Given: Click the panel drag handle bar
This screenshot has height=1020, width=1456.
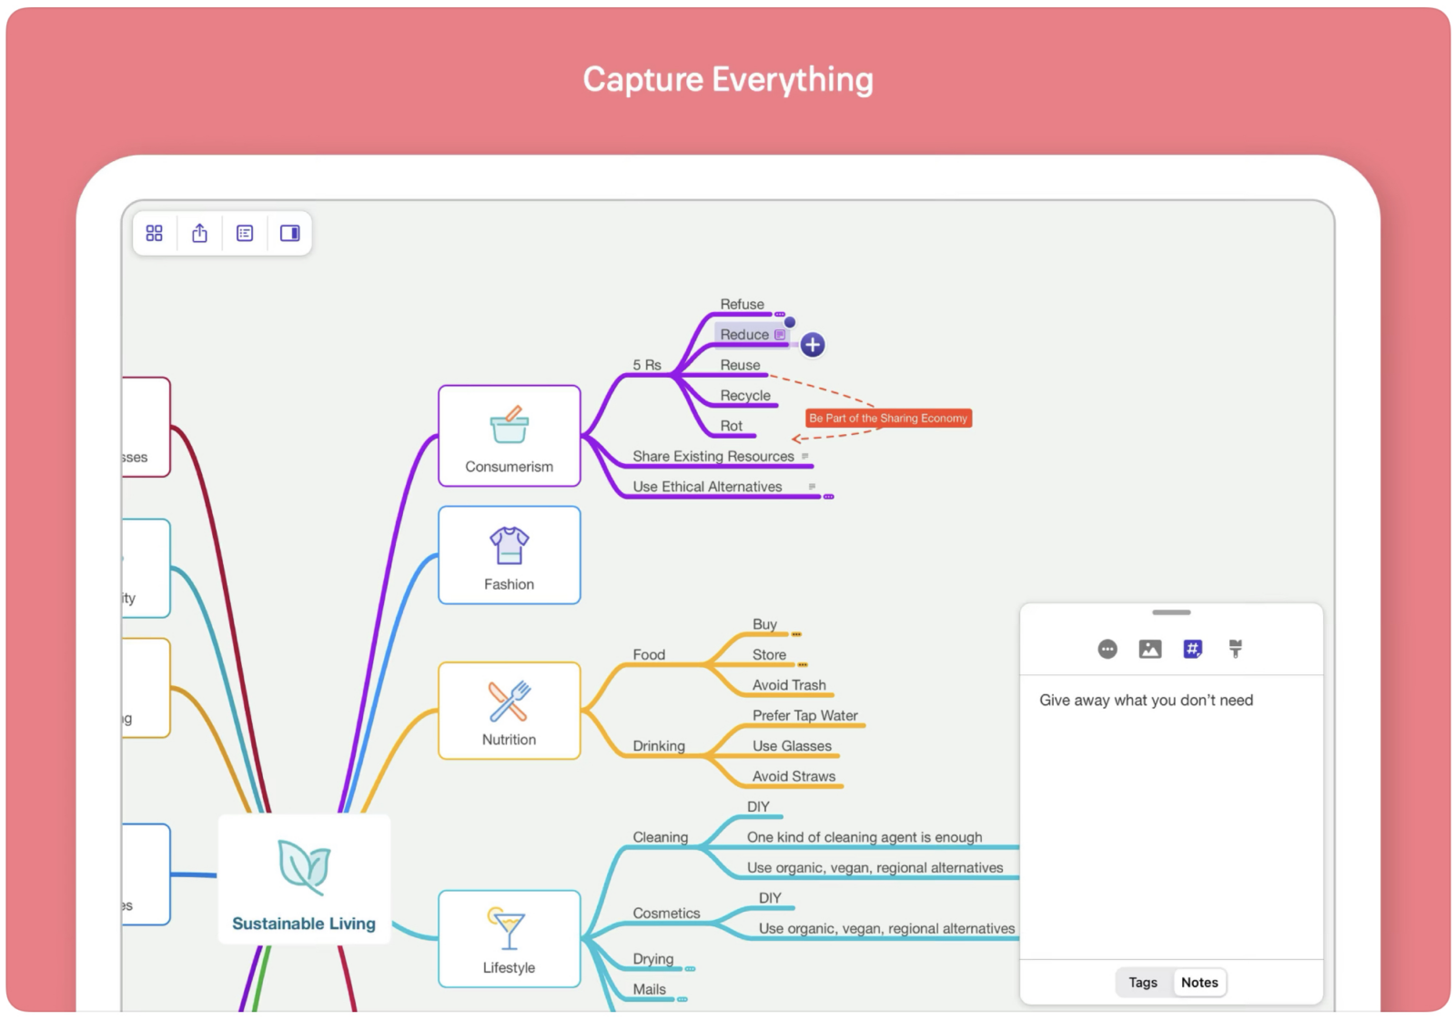Looking at the screenshot, I should click(1171, 612).
